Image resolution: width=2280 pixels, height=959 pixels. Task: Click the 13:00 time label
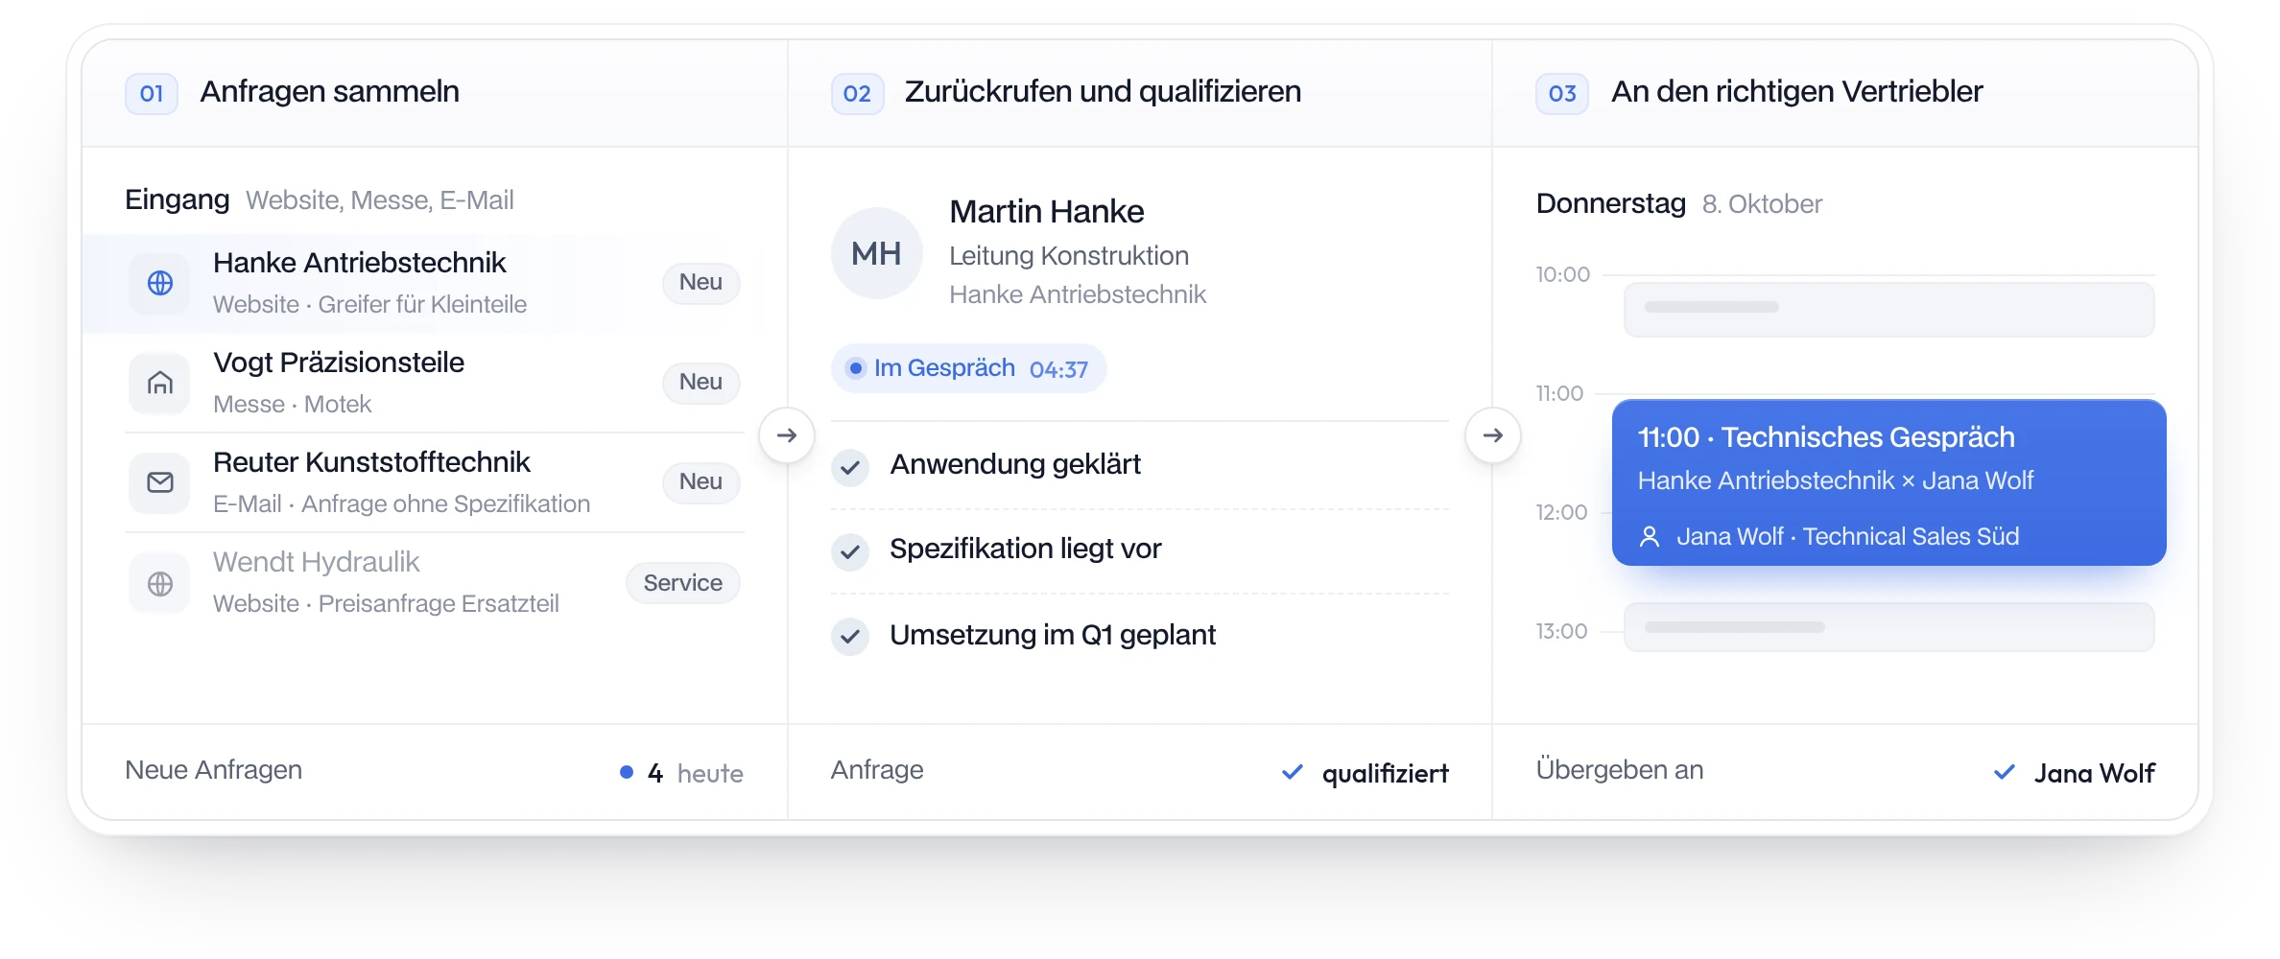tap(1561, 632)
